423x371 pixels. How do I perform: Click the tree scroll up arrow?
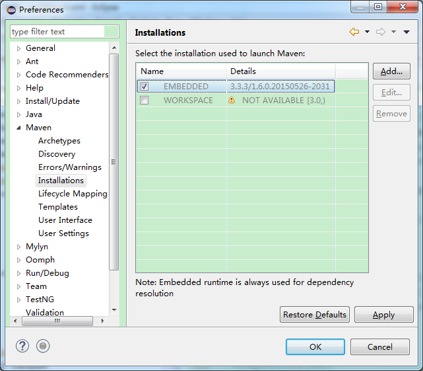(x=114, y=48)
